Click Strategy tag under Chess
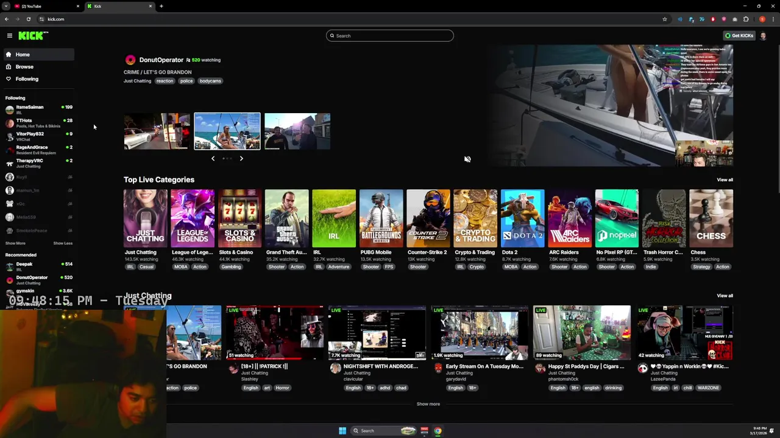 tap(701, 267)
